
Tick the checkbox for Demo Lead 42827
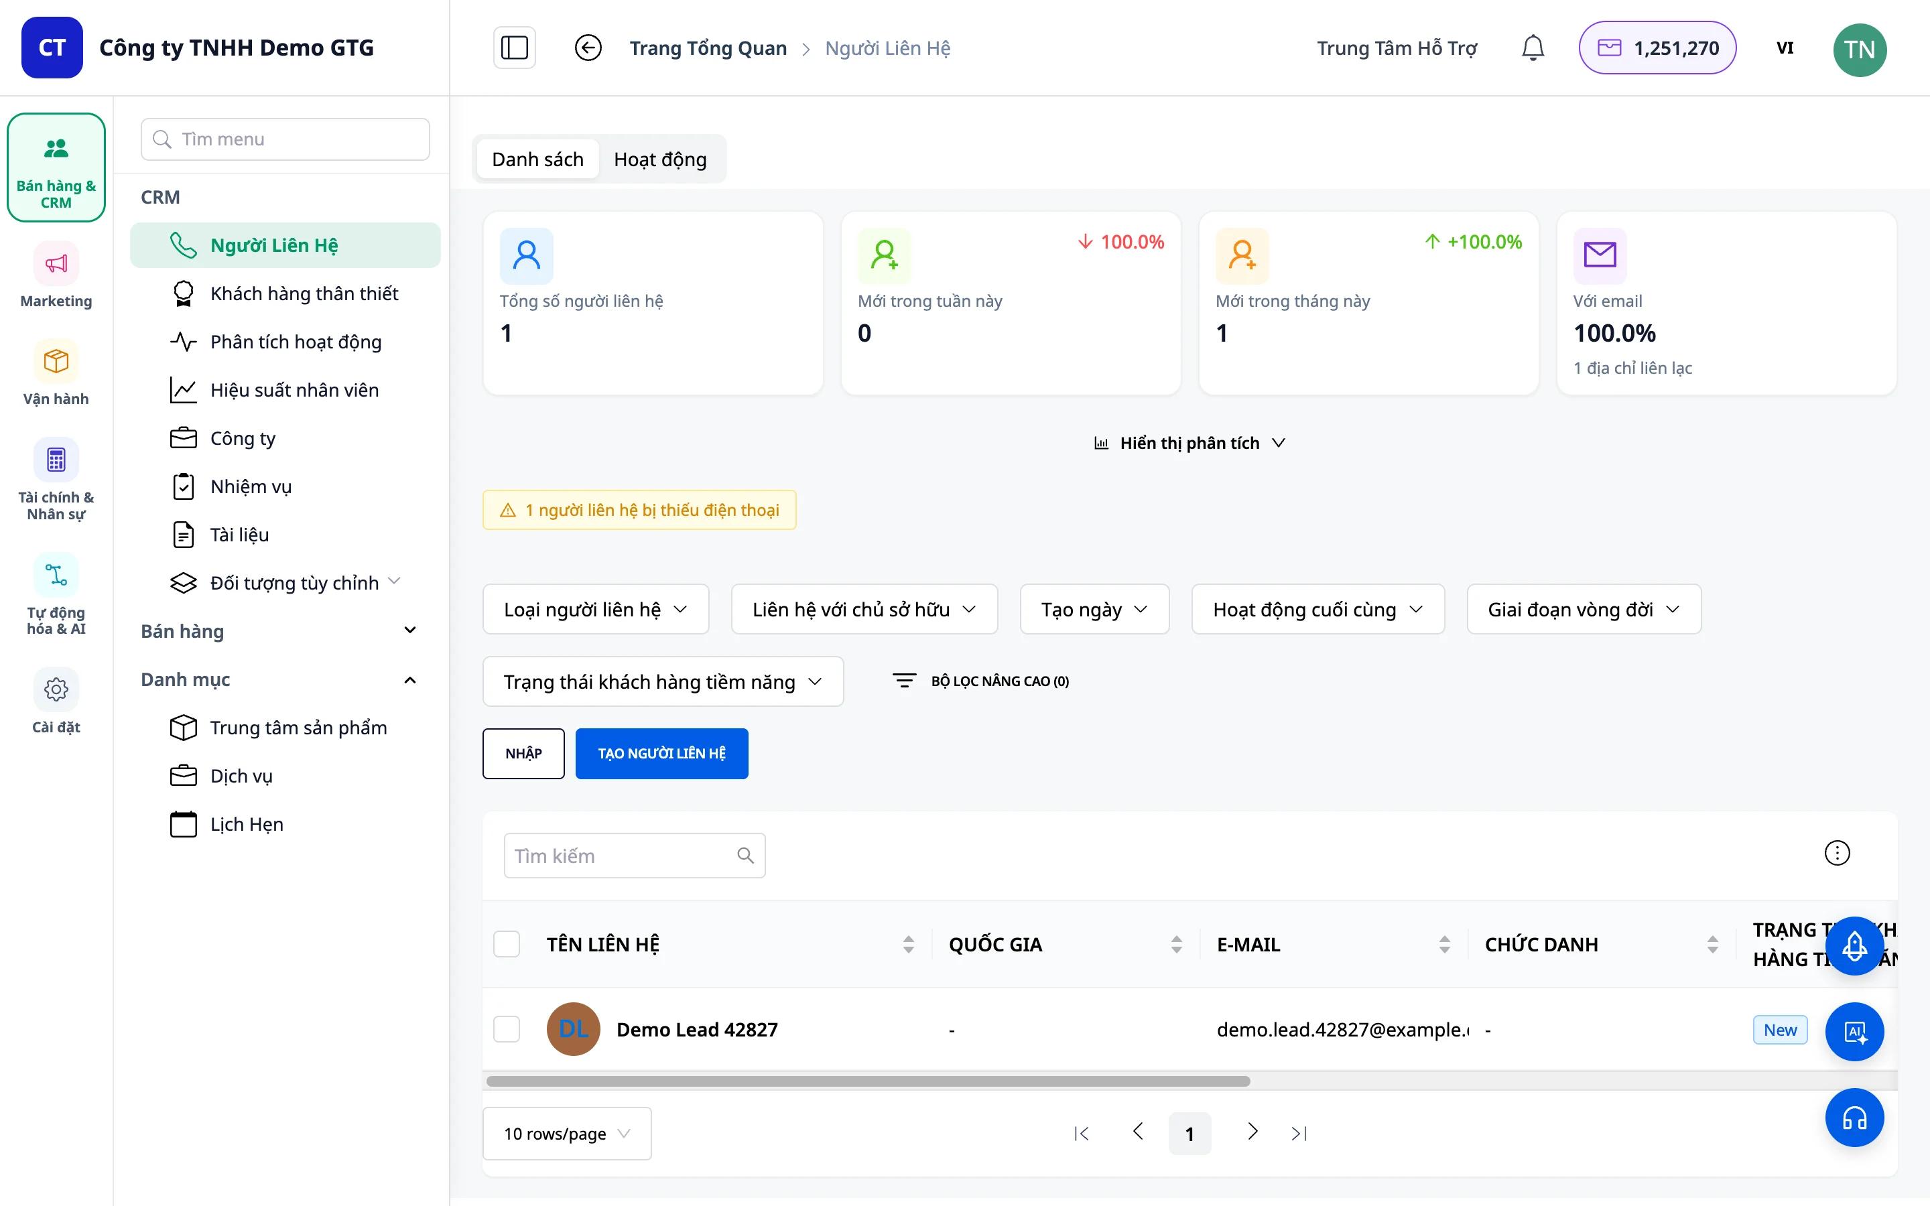tap(507, 1029)
